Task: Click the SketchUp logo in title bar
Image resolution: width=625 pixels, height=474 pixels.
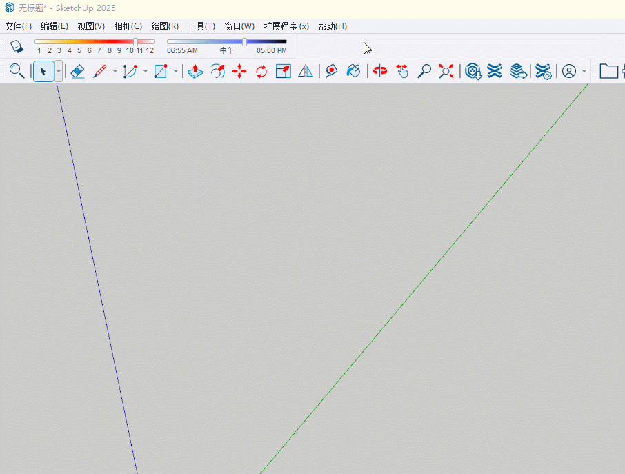Action: [9, 8]
